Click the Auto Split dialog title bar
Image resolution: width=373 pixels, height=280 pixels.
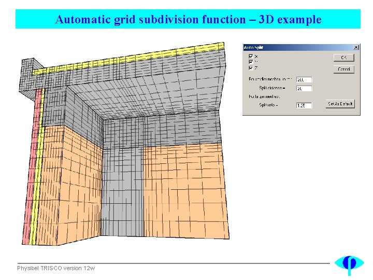coord(301,47)
